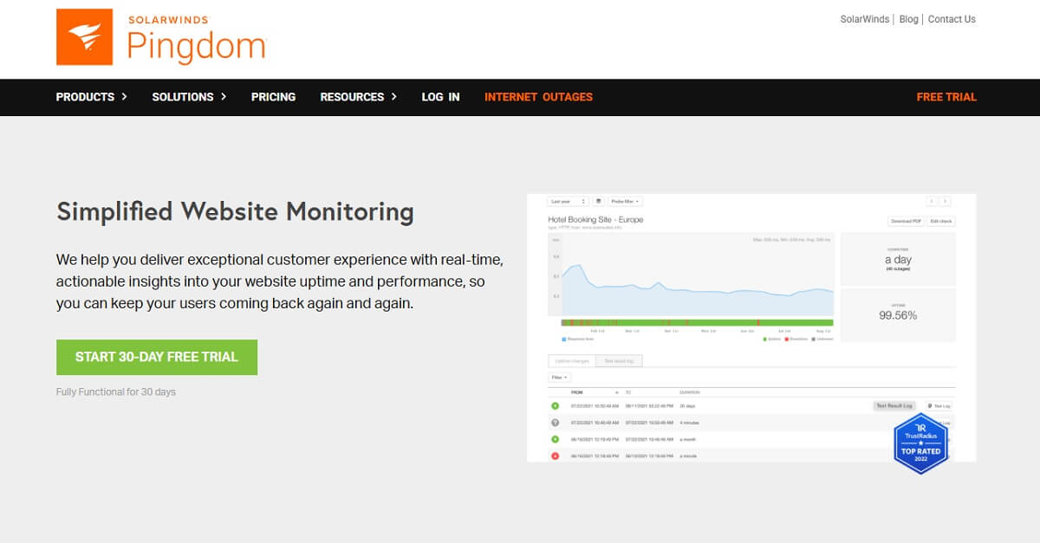Viewport: 1040px width, 543px height.
Task: Click the previous arrow in the dashboard
Action: point(932,201)
